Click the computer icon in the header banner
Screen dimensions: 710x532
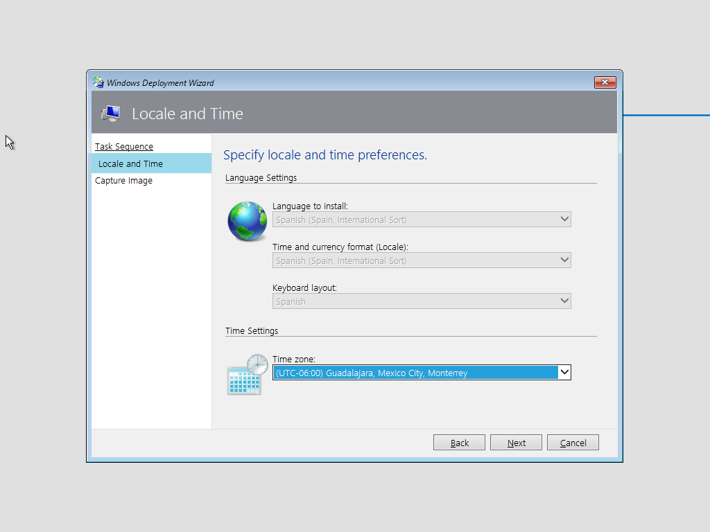(110, 114)
